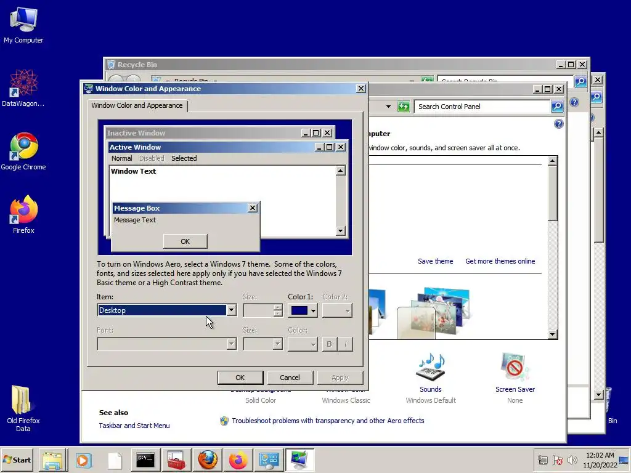Click the Search Control Panel magnifier icon
Screen dimensions: 631x473
(557, 107)
